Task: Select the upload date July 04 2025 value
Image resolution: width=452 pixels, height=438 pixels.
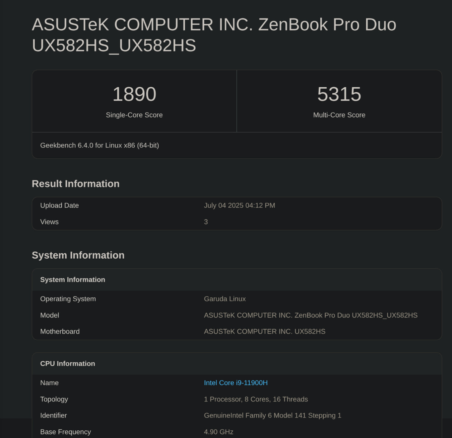Action: click(239, 206)
